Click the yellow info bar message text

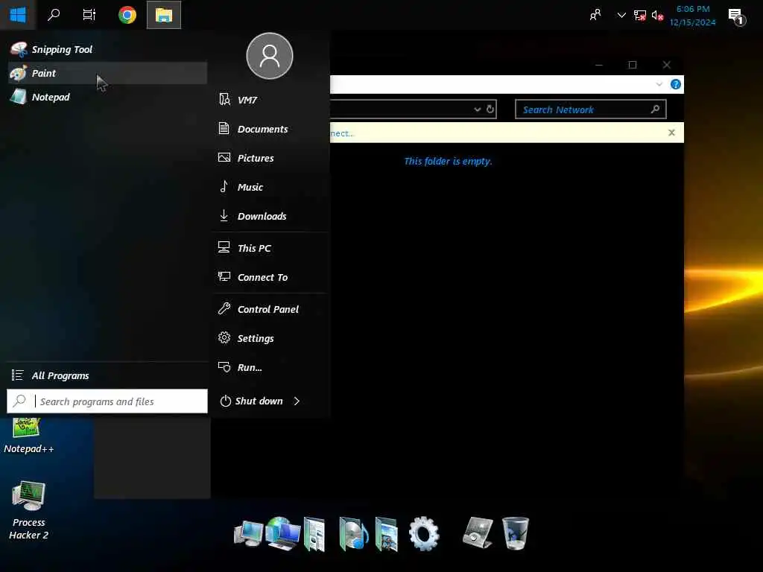(x=343, y=133)
